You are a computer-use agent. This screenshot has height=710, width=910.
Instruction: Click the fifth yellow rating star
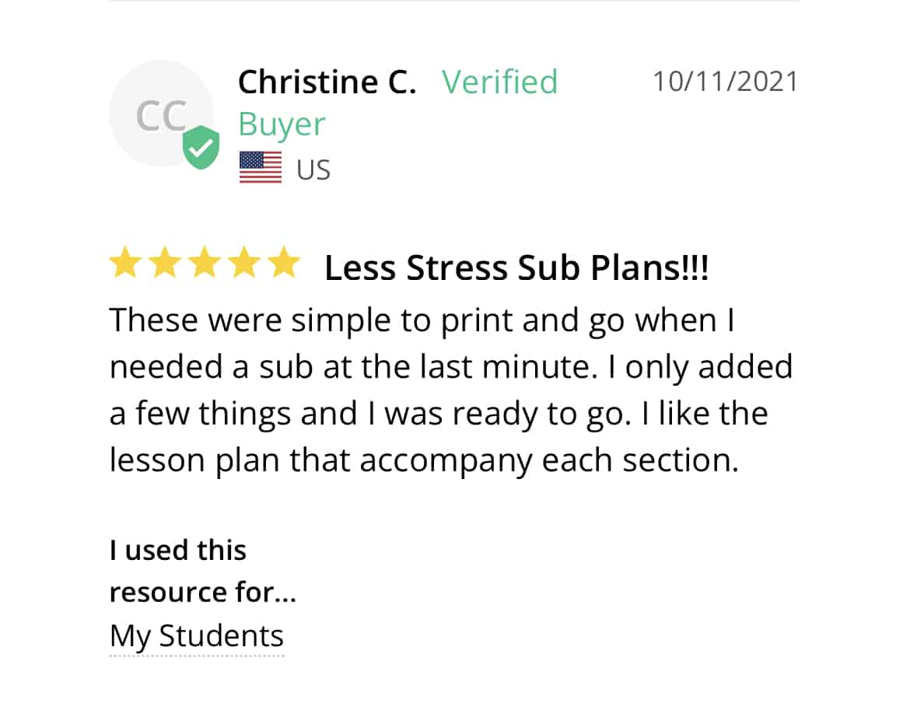(284, 263)
